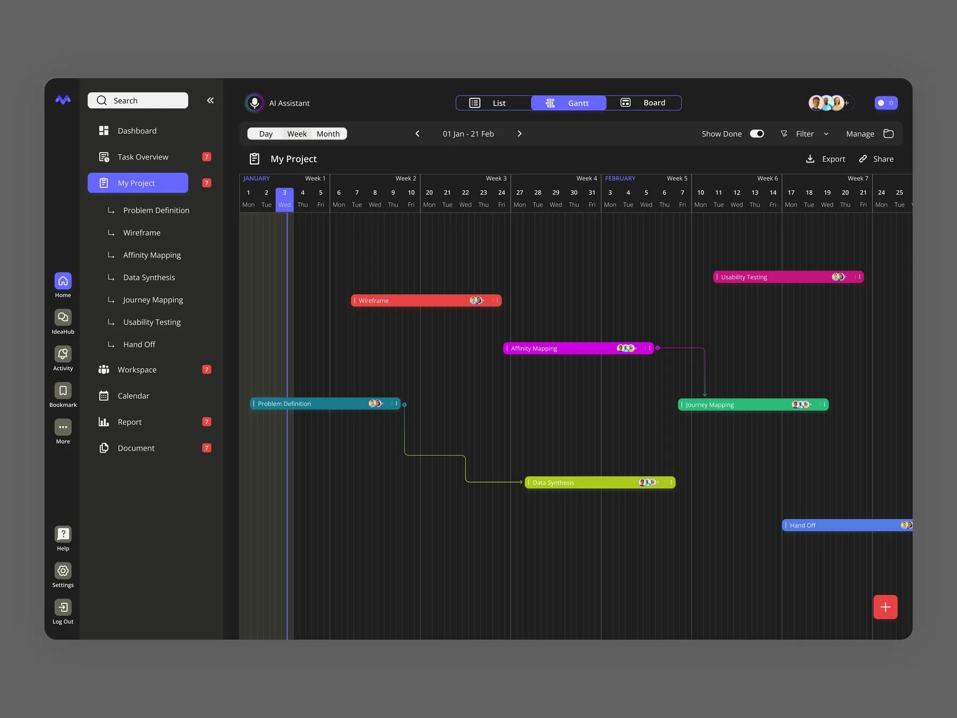Click the Manage folder icon
The height and width of the screenshot is (718, 957).
coord(888,133)
